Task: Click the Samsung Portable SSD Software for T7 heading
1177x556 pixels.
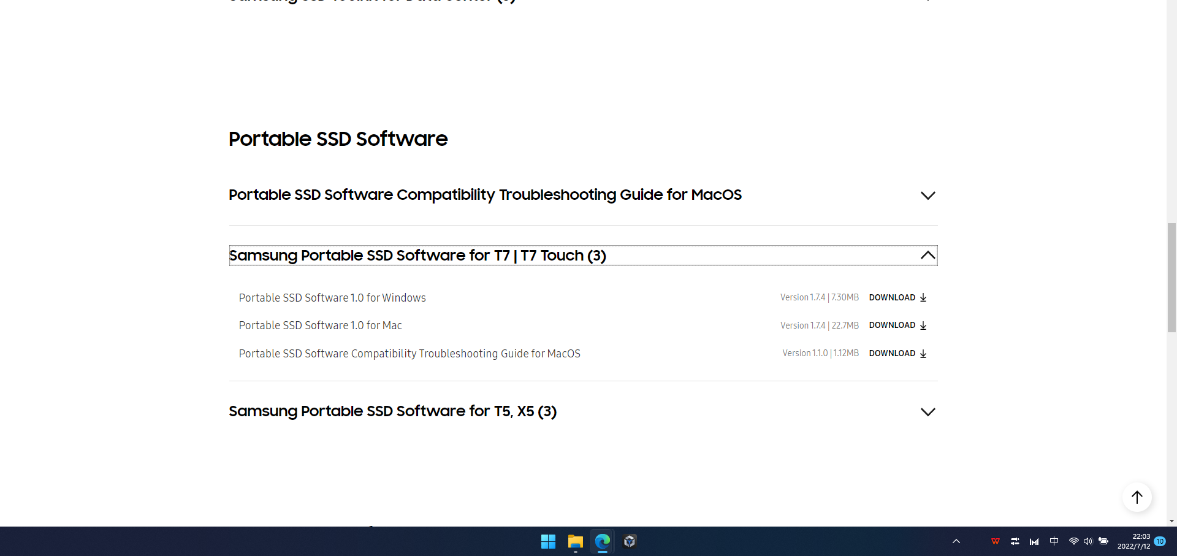Action: [417, 256]
